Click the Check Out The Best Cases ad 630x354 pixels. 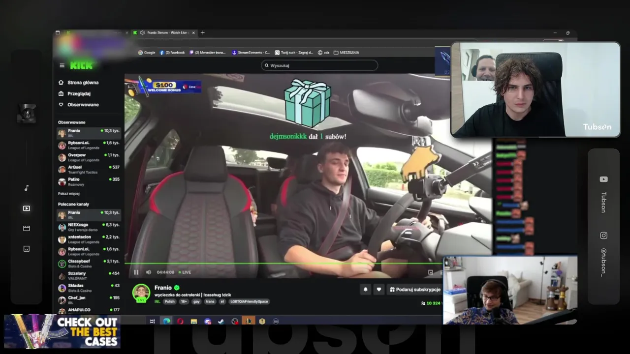[62, 331]
